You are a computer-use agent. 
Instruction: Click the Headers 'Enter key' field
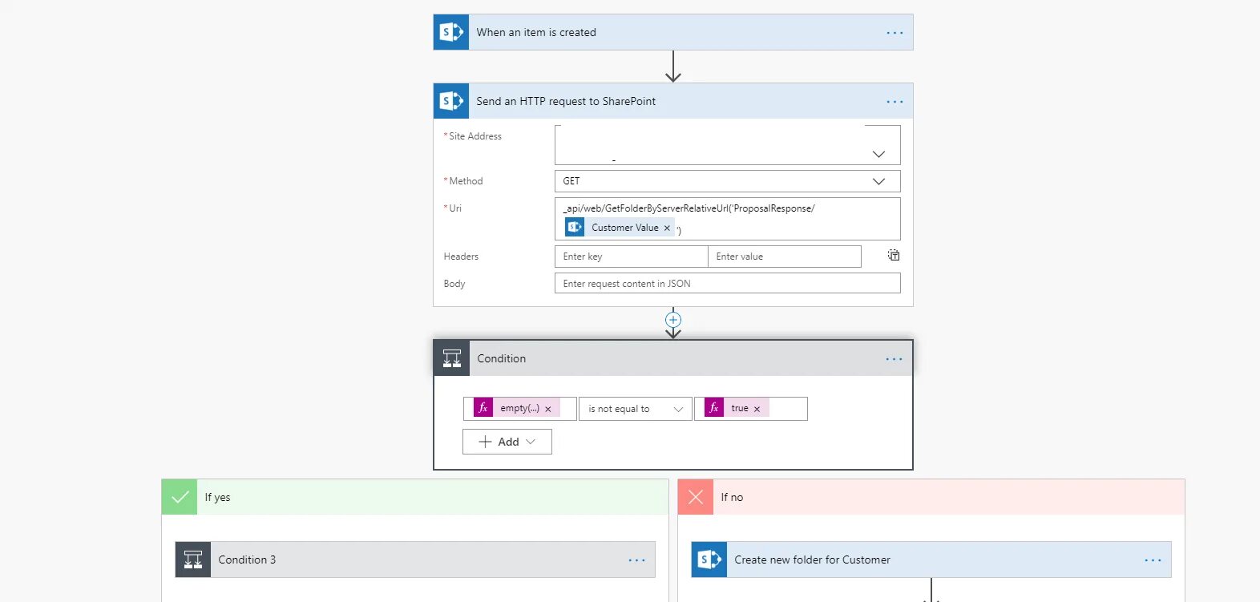pyautogui.click(x=632, y=257)
